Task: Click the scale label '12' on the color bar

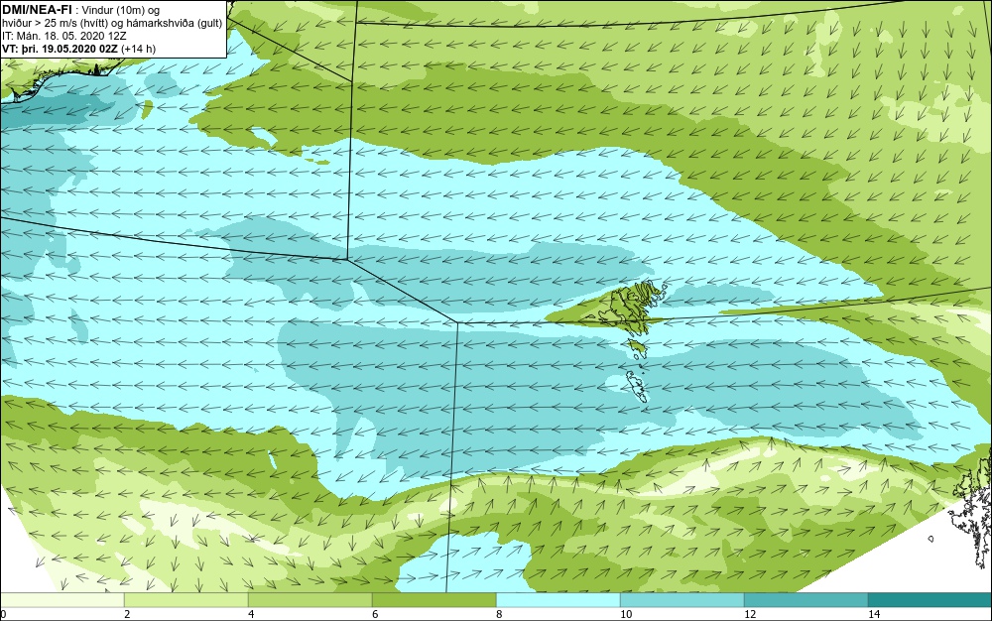Action: pyautogui.click(x=750, y=614)
